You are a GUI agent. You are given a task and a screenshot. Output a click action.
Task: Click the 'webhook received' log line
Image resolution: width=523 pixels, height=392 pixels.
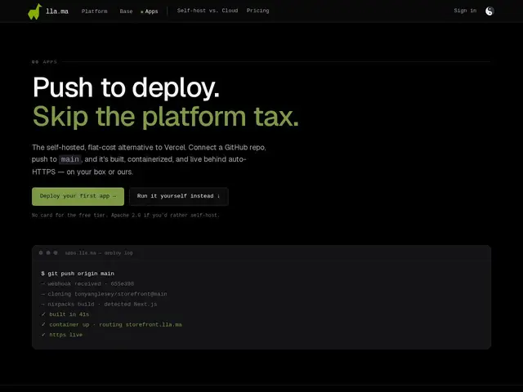[87, 284]
